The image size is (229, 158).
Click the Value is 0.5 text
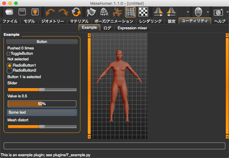click(x=17, y=96)
